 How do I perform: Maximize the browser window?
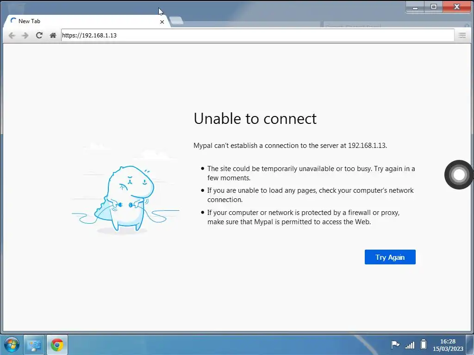[433, 7]
